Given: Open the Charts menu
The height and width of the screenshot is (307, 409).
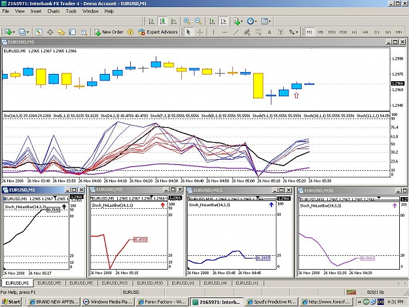Looking at the screenshot, I should 54,11.
